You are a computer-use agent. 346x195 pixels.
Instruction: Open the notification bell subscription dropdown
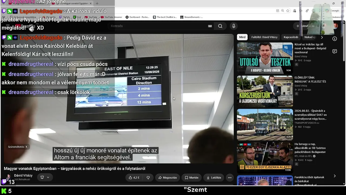point(45,177)
